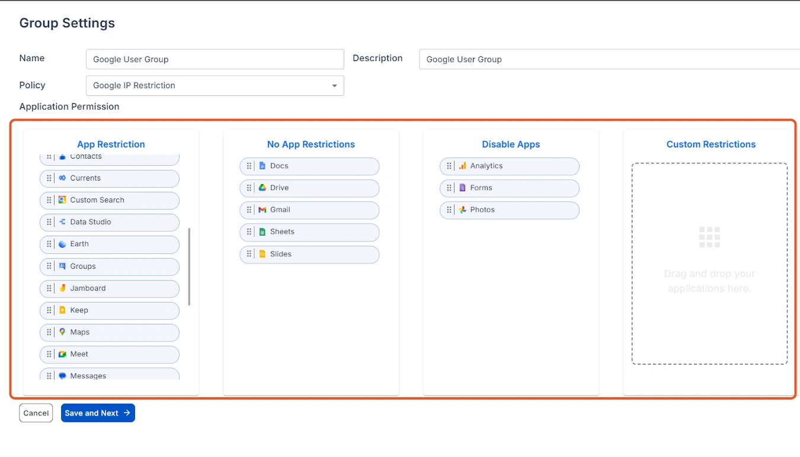The height and width of the screenshot is (457, 800).
Task: Click the Group Settings title
Action: tap(67, 23)
